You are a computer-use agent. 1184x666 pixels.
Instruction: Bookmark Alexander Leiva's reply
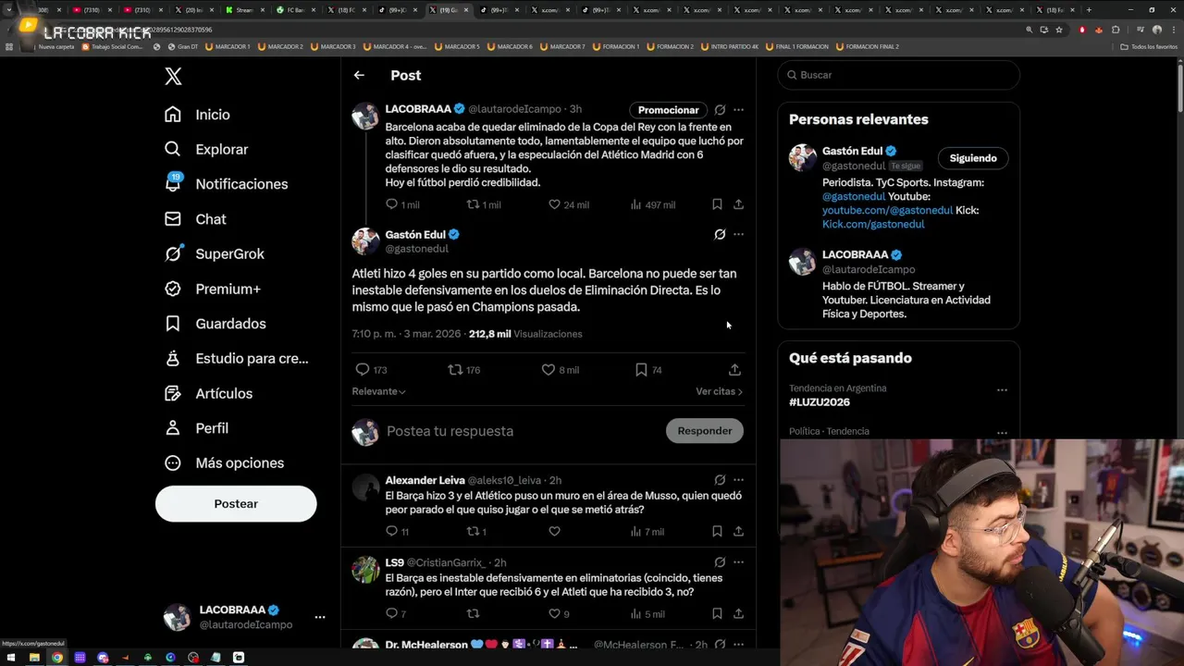point(717,531)
